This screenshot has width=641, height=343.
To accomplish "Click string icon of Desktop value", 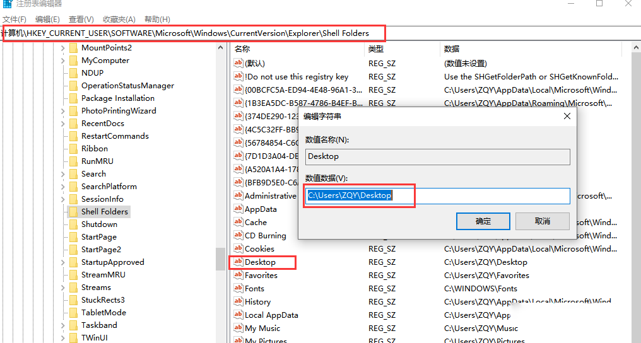I will [x=238, y=262].
